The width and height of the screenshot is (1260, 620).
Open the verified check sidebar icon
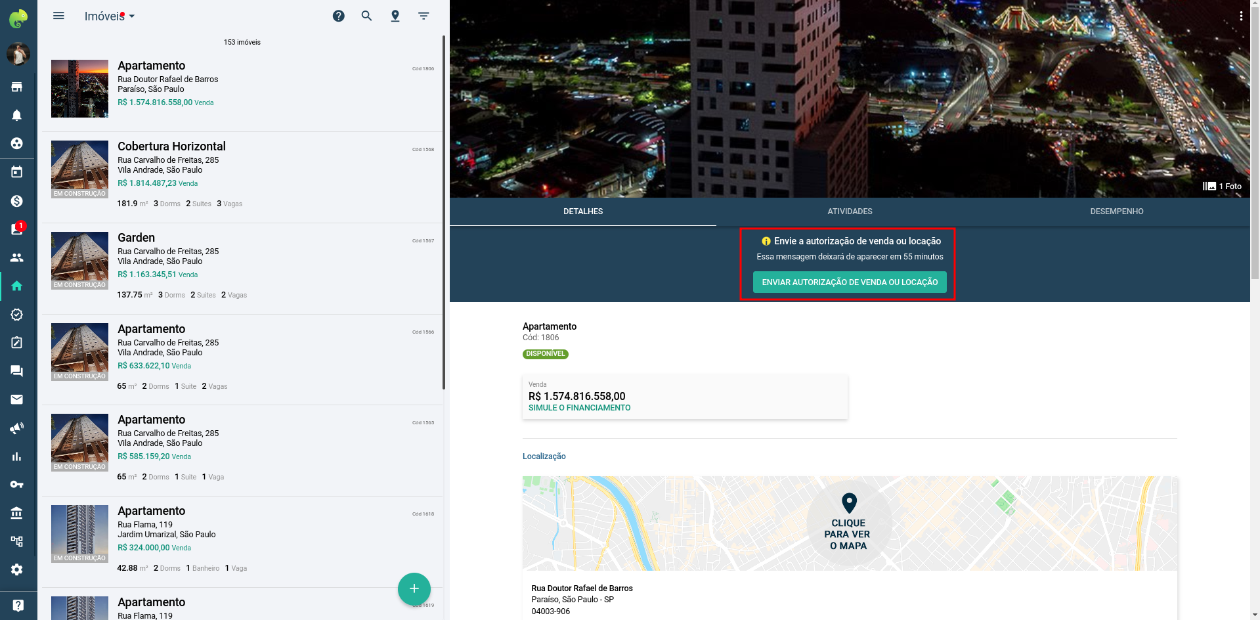[x=17, y=315]
